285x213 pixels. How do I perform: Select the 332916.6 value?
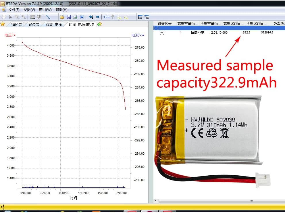pos(267,32)
